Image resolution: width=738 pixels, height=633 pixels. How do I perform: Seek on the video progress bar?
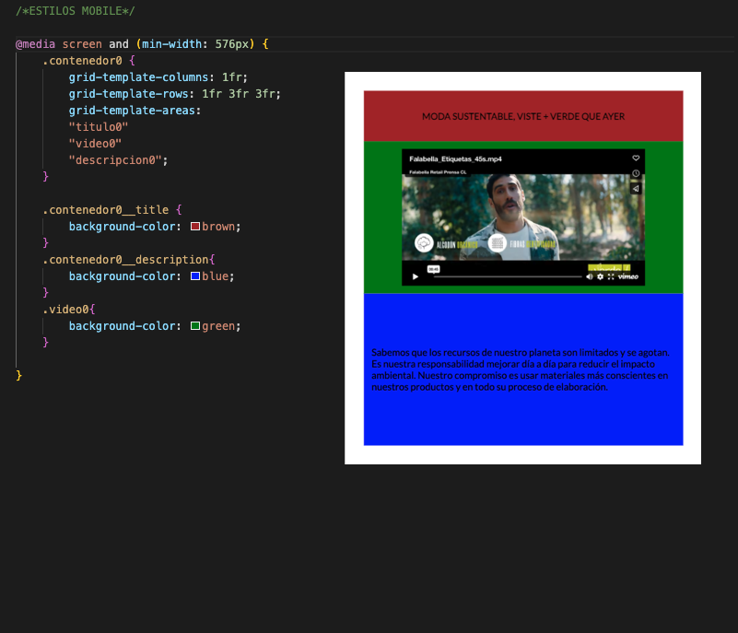click(508, 276)
